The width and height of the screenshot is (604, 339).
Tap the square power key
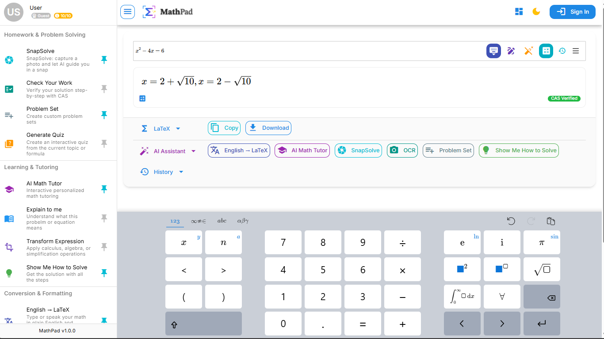pyautogui.click(x=462, y=269)
